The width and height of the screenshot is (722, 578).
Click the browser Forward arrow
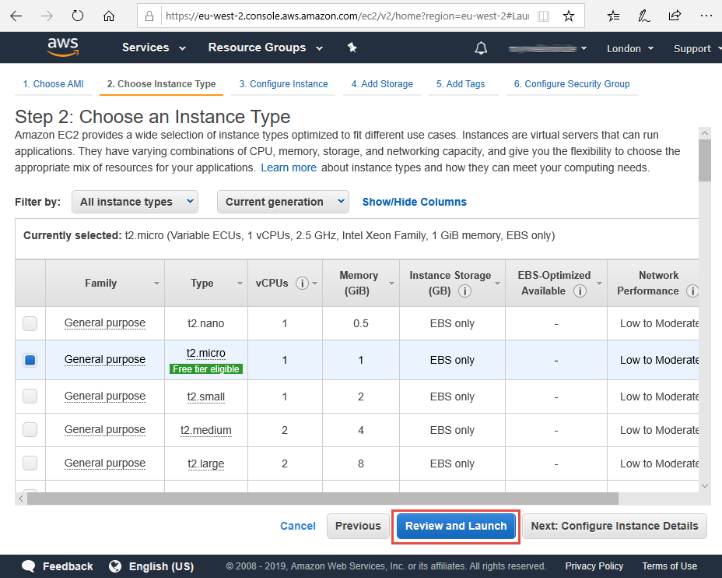coord(47,16)
